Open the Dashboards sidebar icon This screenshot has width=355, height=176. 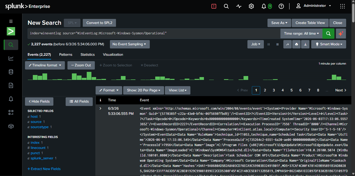[11, 112]
